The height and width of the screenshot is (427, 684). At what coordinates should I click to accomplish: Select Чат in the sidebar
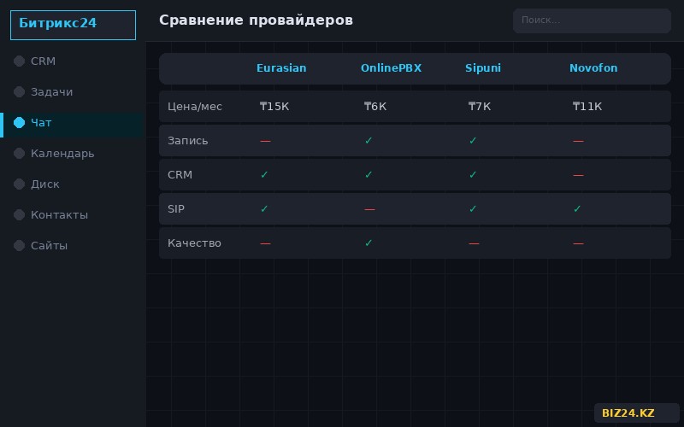point(73,123)
